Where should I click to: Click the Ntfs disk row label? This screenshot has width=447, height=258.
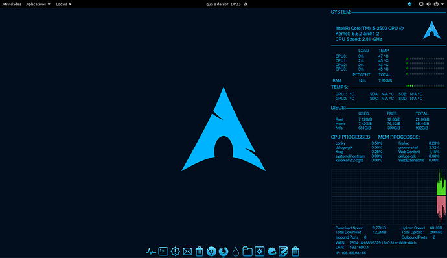(x=339, y=128)
